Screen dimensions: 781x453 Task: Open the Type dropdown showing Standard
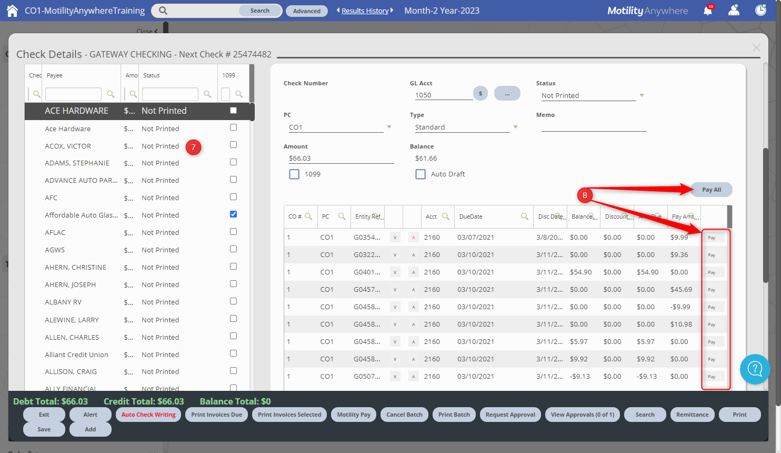click(515, 127)
